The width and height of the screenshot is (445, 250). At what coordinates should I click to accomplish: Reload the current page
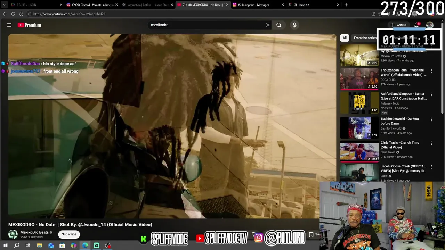13,14
